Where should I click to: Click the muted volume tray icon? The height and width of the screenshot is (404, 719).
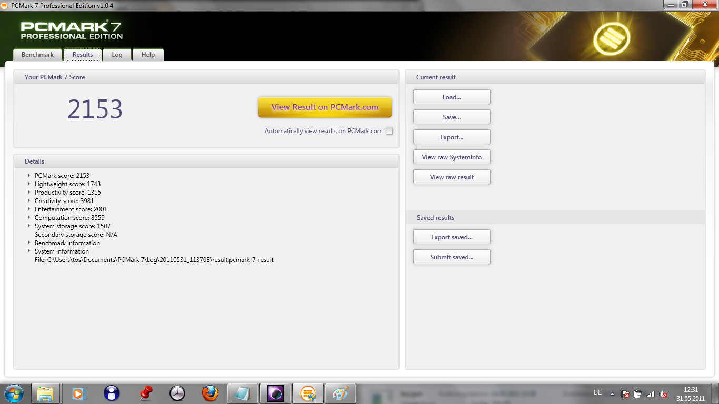(x=663, y=393)
